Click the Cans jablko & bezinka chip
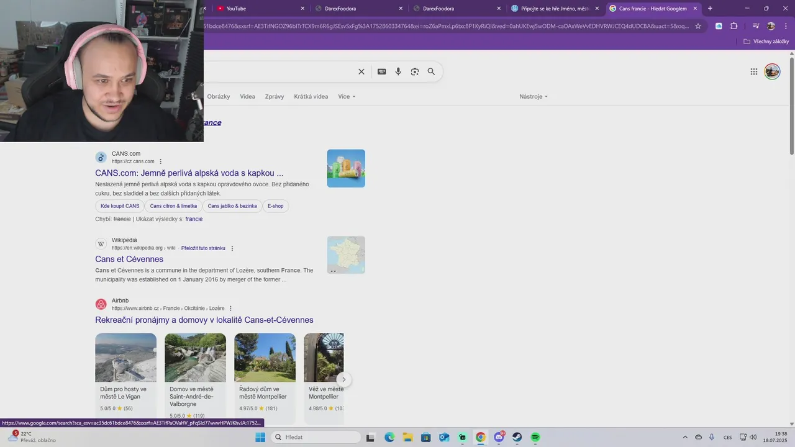This screenshot has width=795, height=447. pyautogui.click(x=232, y=206)
